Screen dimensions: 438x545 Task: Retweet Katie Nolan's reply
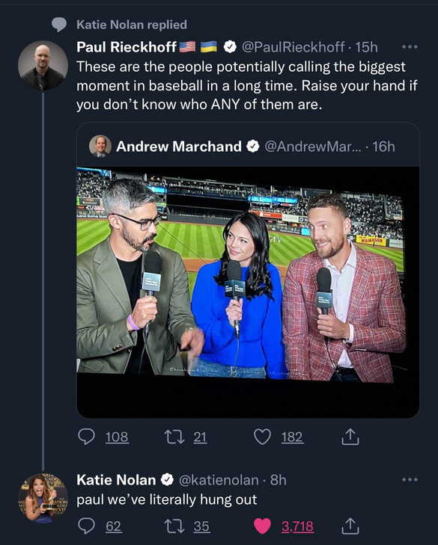174,526
